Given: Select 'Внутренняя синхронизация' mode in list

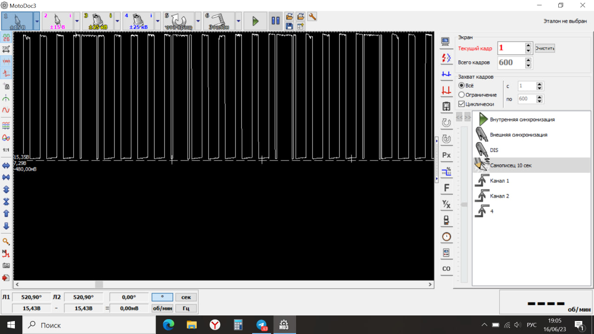Looking at the screenshot, I should click(522, 120).
